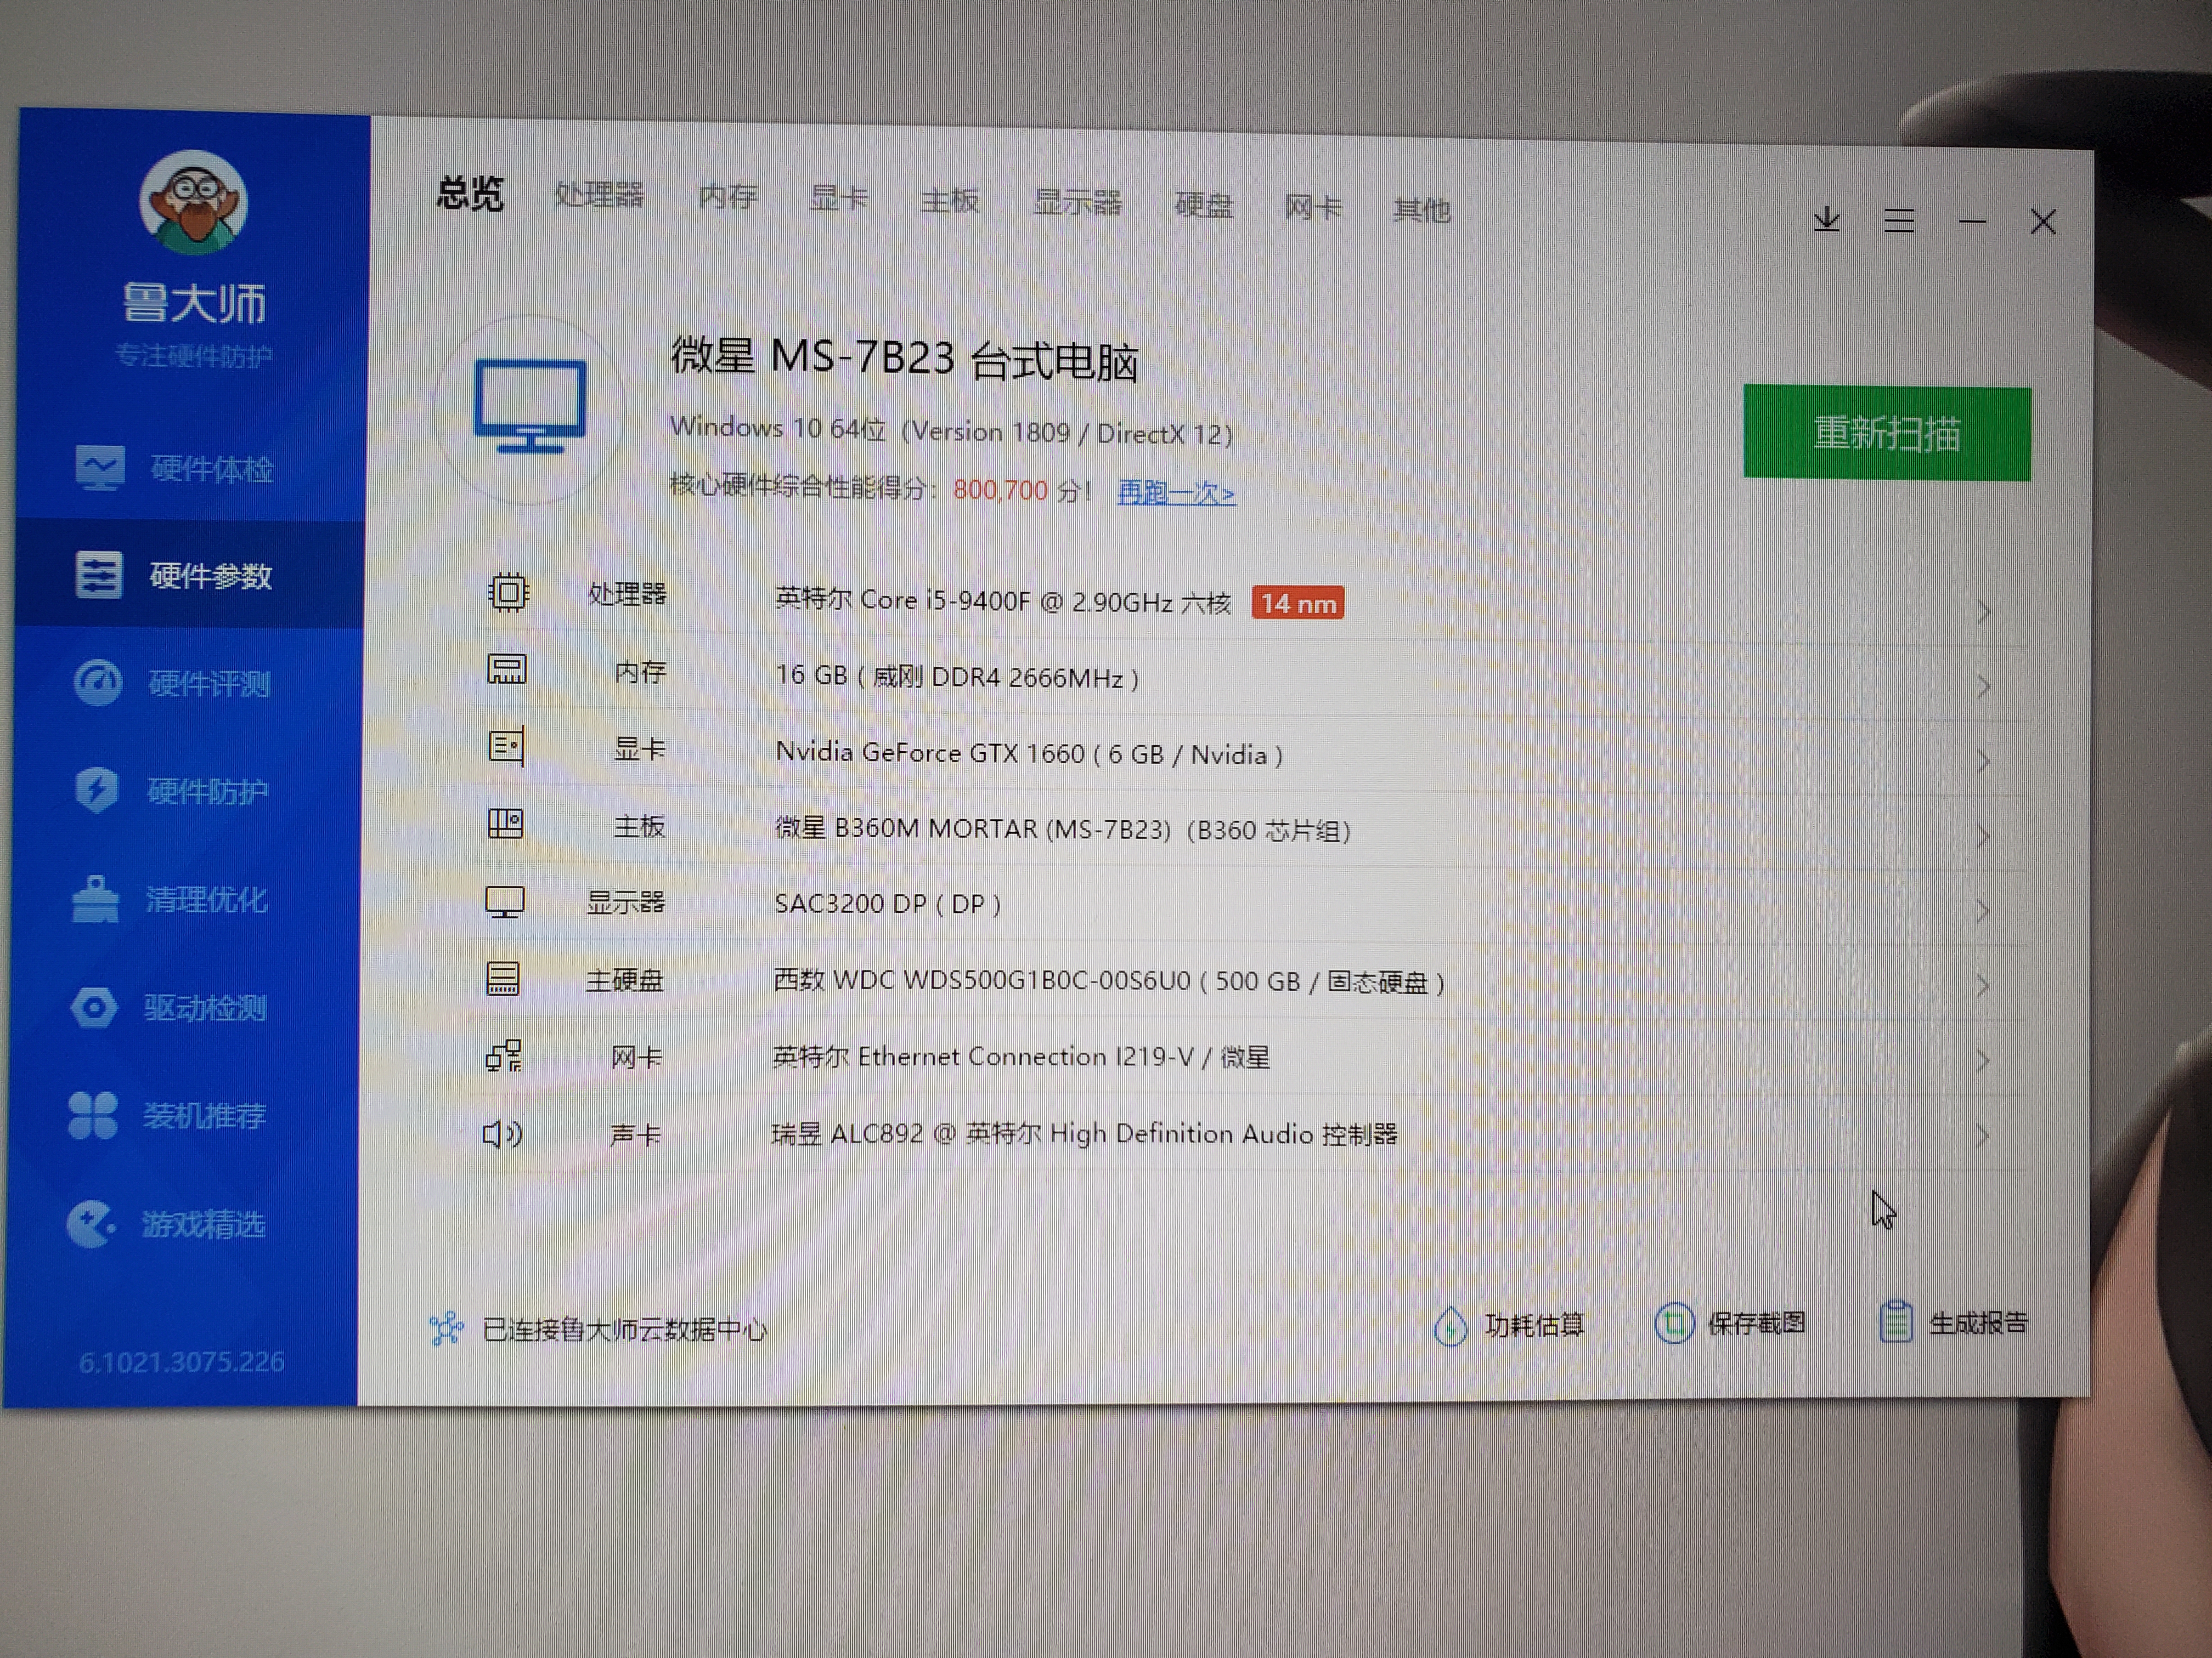Click the green 重新扫描 rescan button
2212x1658 pixels.
(x=1886, y=433)
